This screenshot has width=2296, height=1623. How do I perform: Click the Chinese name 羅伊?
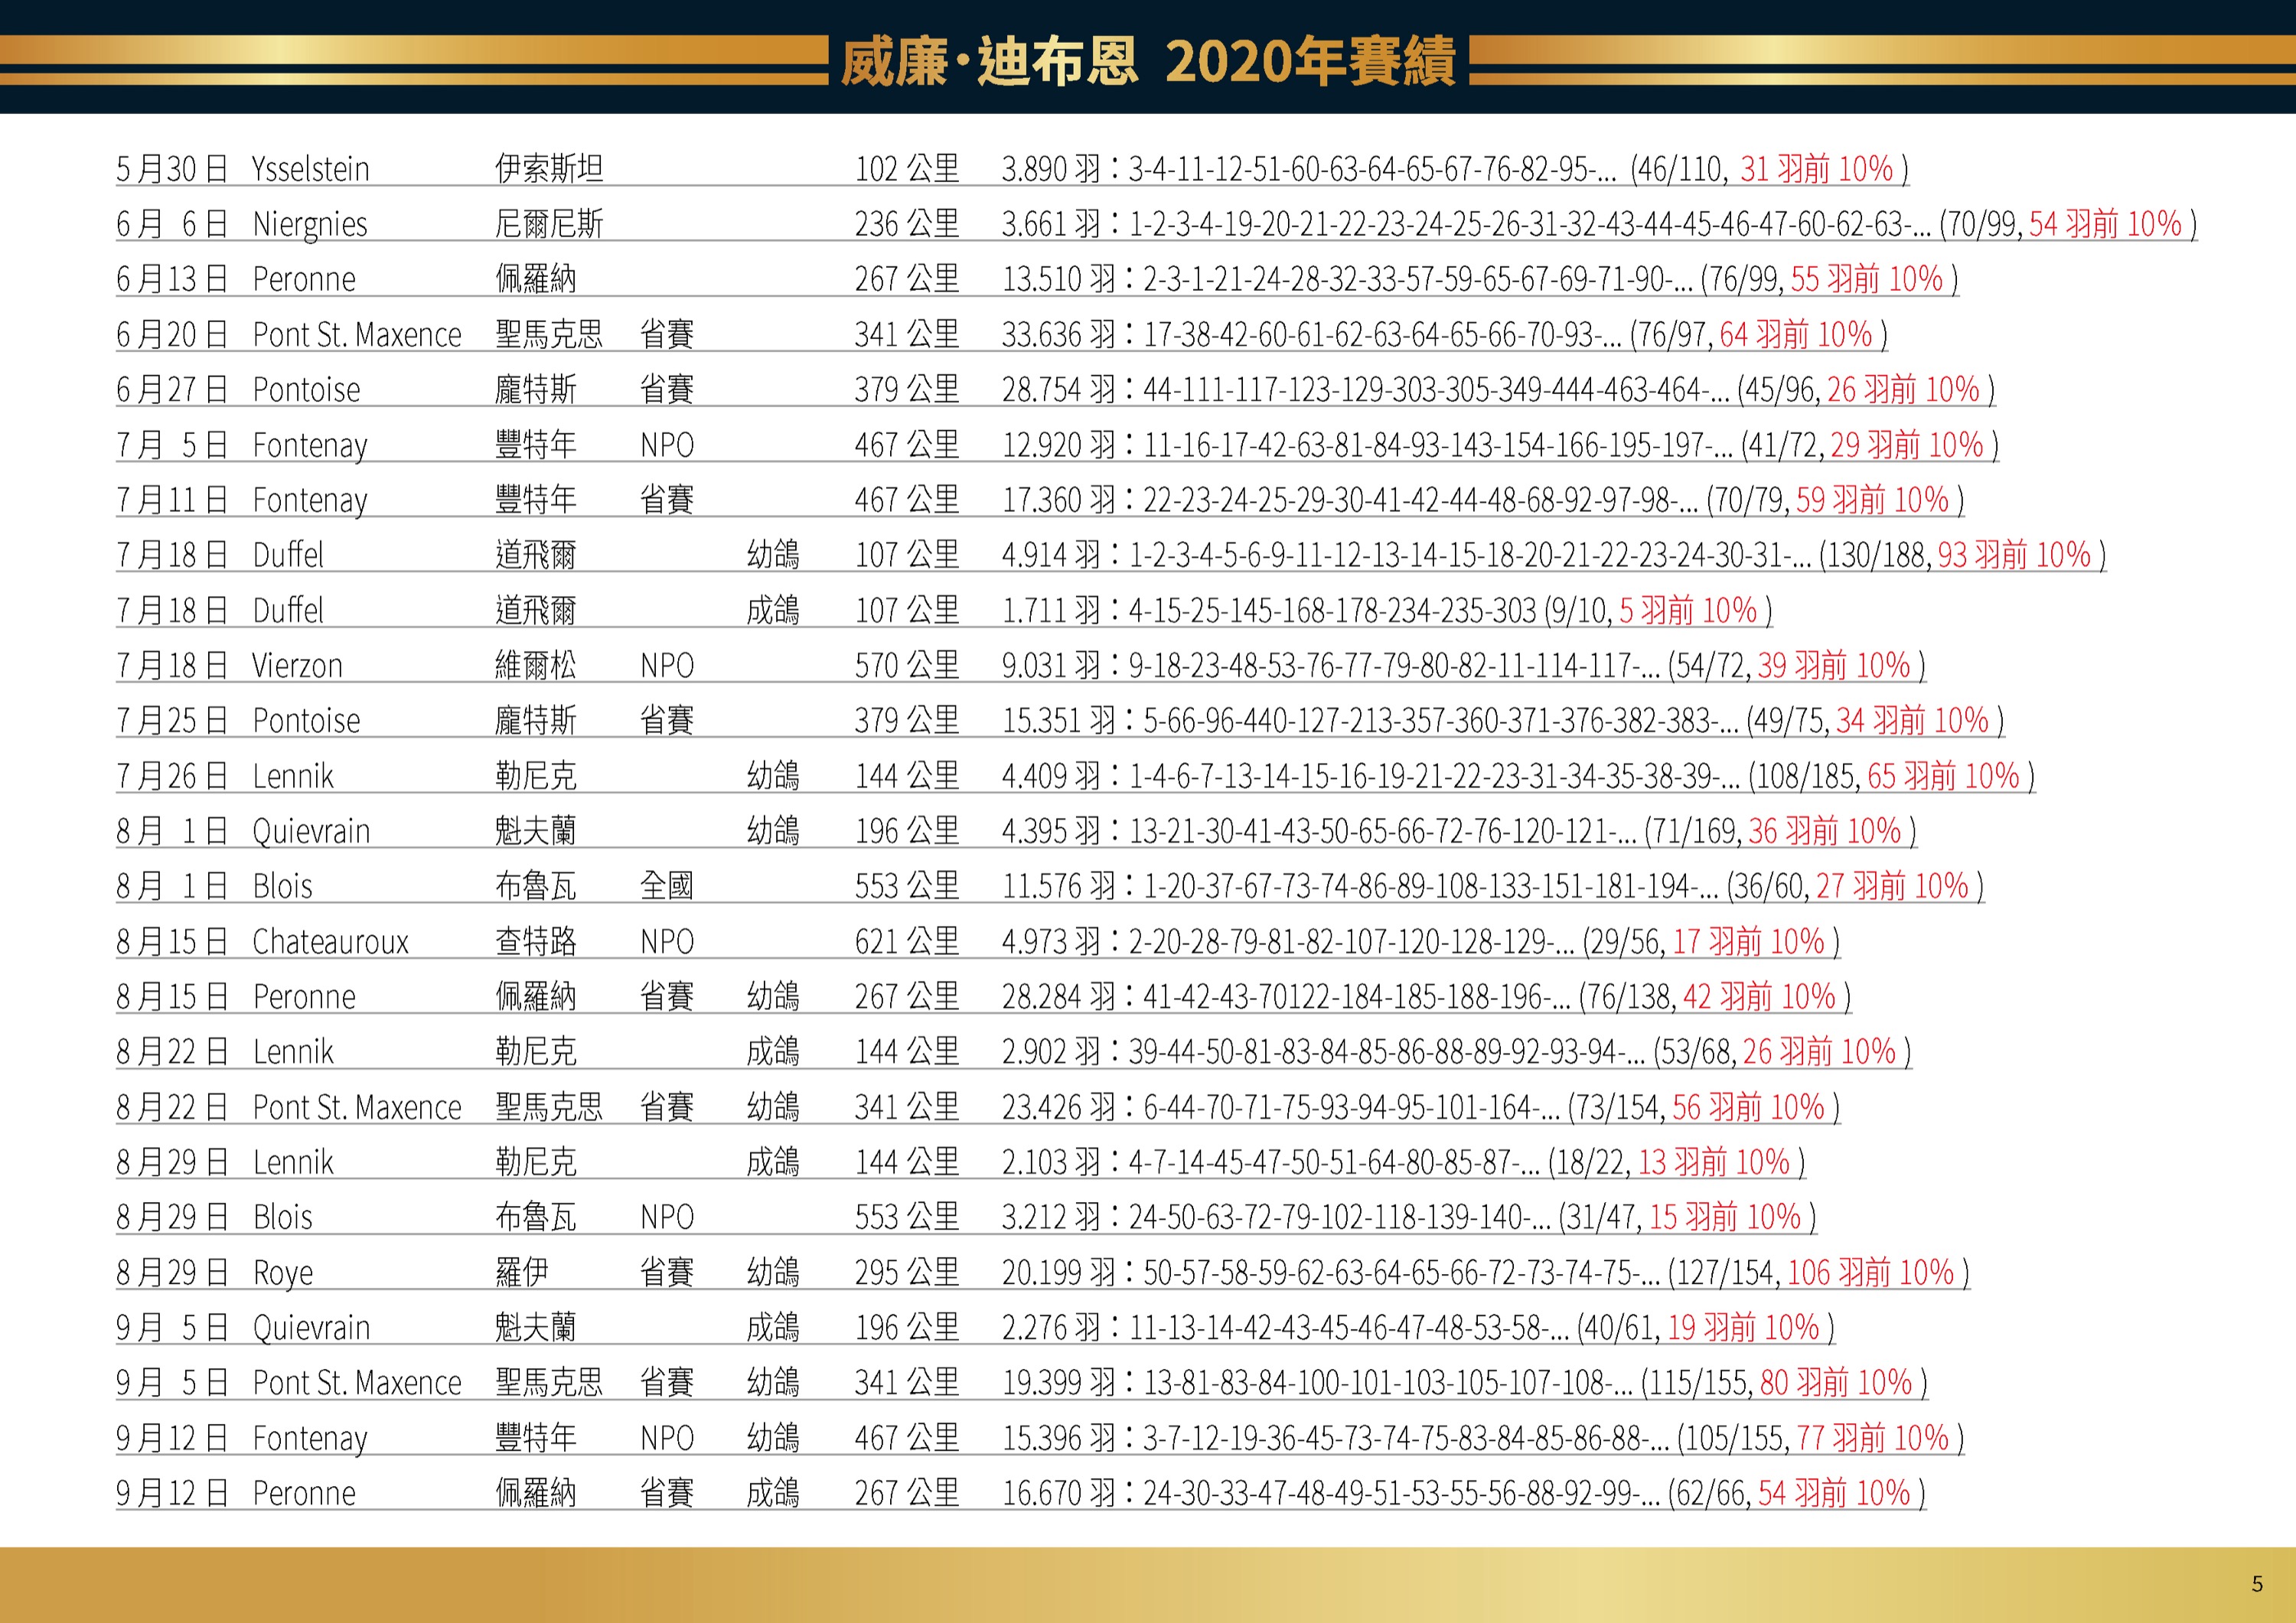pyautogui.click(x=522, y=1273)
